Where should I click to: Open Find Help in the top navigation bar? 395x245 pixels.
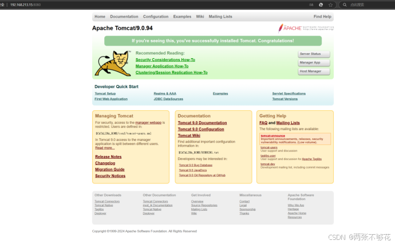[x=322, y=17]
